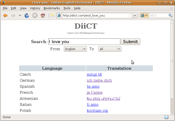175x121 pixels.
Task: Open the File menu
Action: (5, 8)
